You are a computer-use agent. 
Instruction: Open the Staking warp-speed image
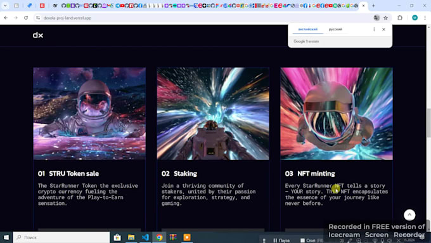(x=213, y=114)
